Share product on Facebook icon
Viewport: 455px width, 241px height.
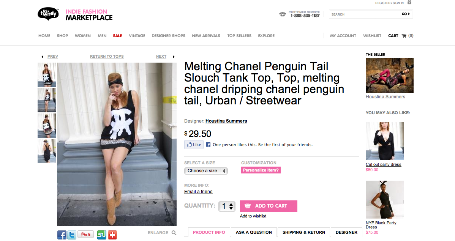(x=62, y=235)
